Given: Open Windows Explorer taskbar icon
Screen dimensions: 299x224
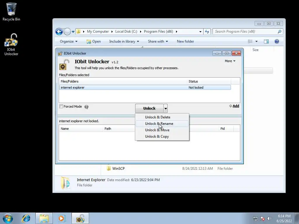Looking at the screenshot, I should [x=44, y=218].
